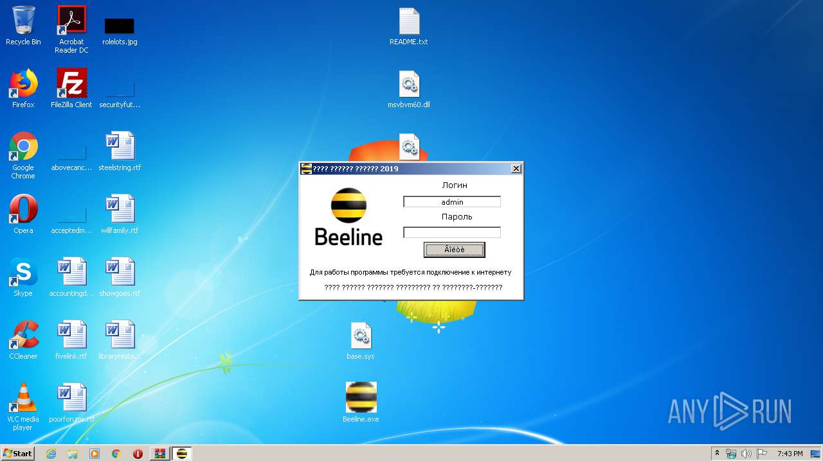Image resolution: width=823 pixels, height=462 pixels.
Task: Select the libraryresta... document
Action: (120, 340)
